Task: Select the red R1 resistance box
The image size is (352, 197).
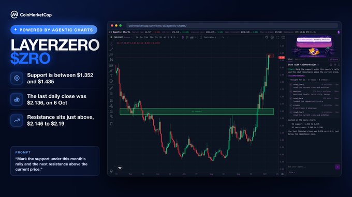Action: pos(270,55)
